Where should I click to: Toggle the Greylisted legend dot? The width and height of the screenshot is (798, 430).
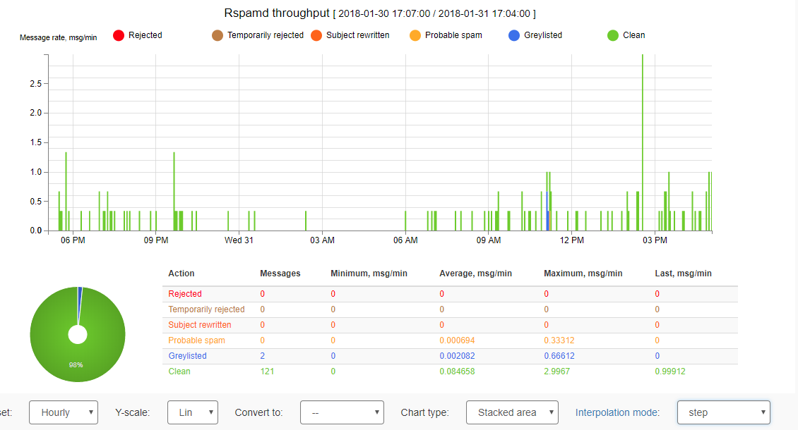click(x=514, y=35)
